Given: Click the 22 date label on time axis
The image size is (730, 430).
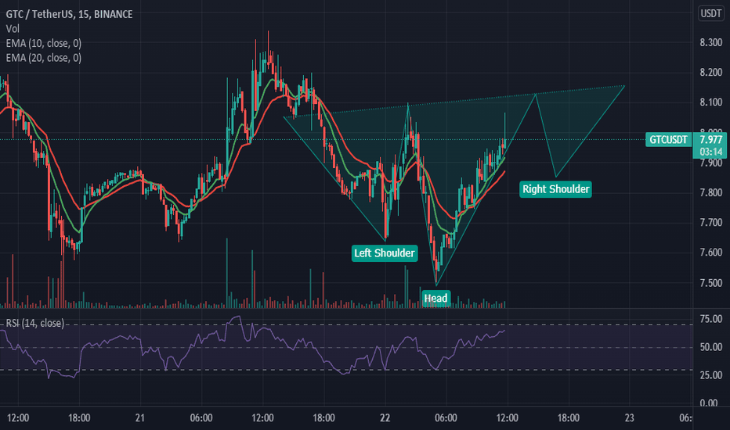Looking at the screenshot, I should [385, 418].
